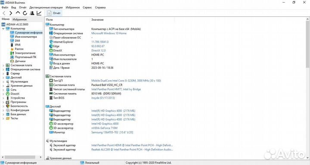310x165 pixels.
Task: Click the Мультимедиа section speaker icon
Action: (47, 141)
